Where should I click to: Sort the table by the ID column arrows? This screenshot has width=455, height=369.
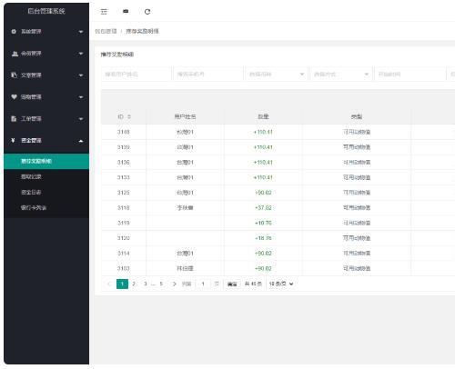(129, 116)
